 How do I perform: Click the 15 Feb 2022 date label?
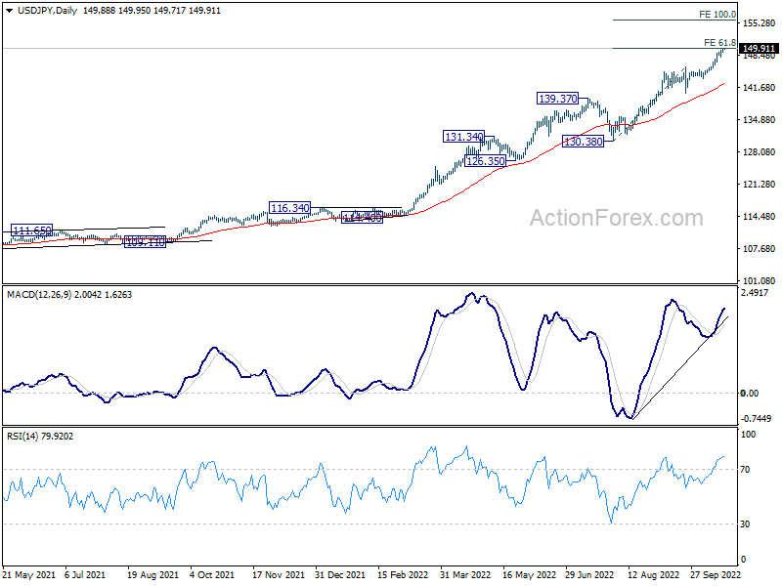[403, 575]
